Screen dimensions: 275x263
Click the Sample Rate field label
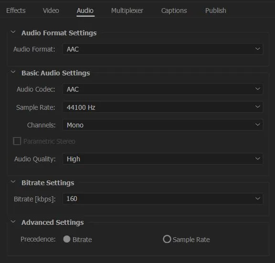click(36, 107)
